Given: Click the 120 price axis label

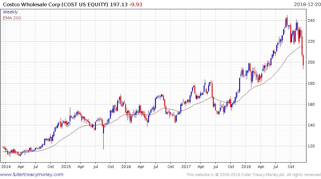Looking at the screenshot, I should [311, 146].
